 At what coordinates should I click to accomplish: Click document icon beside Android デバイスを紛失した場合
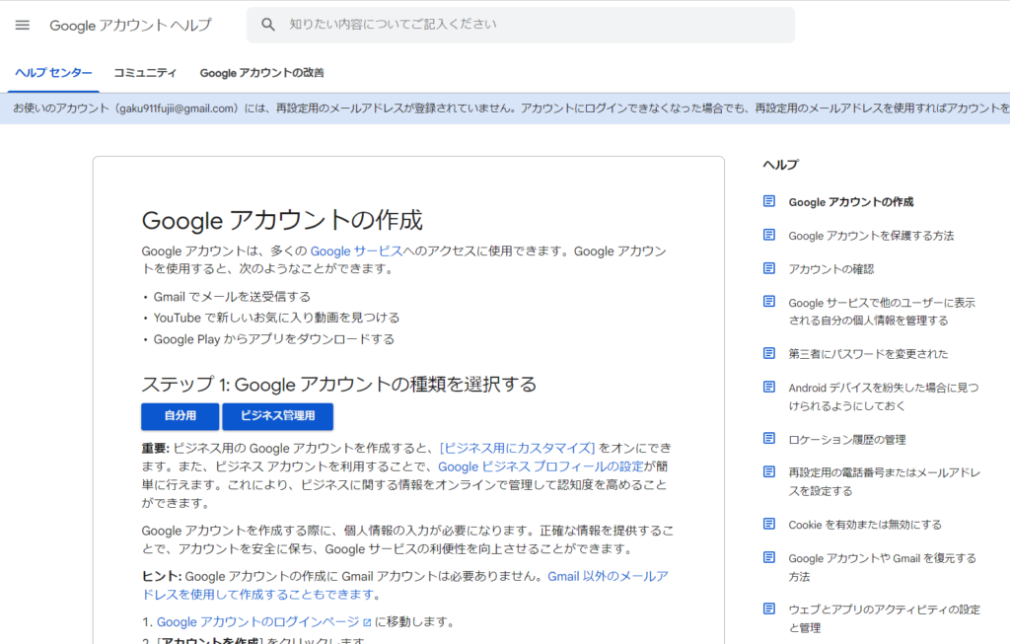(x=769, y=387)
